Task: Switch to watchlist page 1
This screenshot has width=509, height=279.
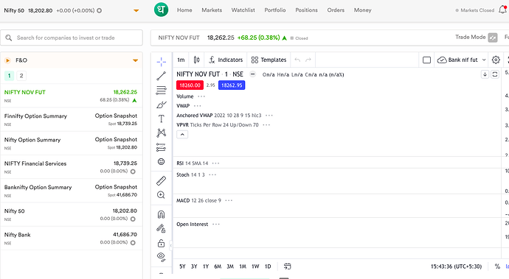Action: pyautogui.click(x=9, y=76)
